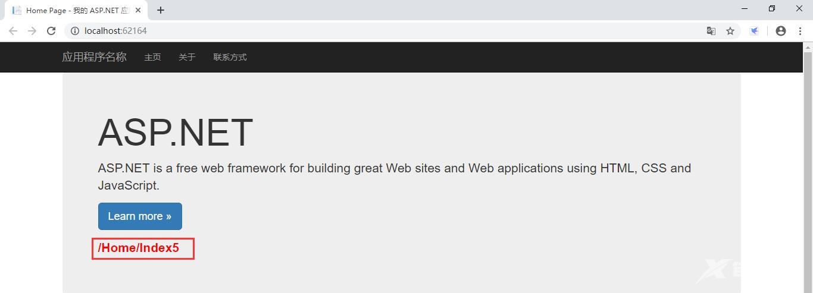Open the 联系方式 navbar link
The image size is (813, 293).
(x=230, y=57)
